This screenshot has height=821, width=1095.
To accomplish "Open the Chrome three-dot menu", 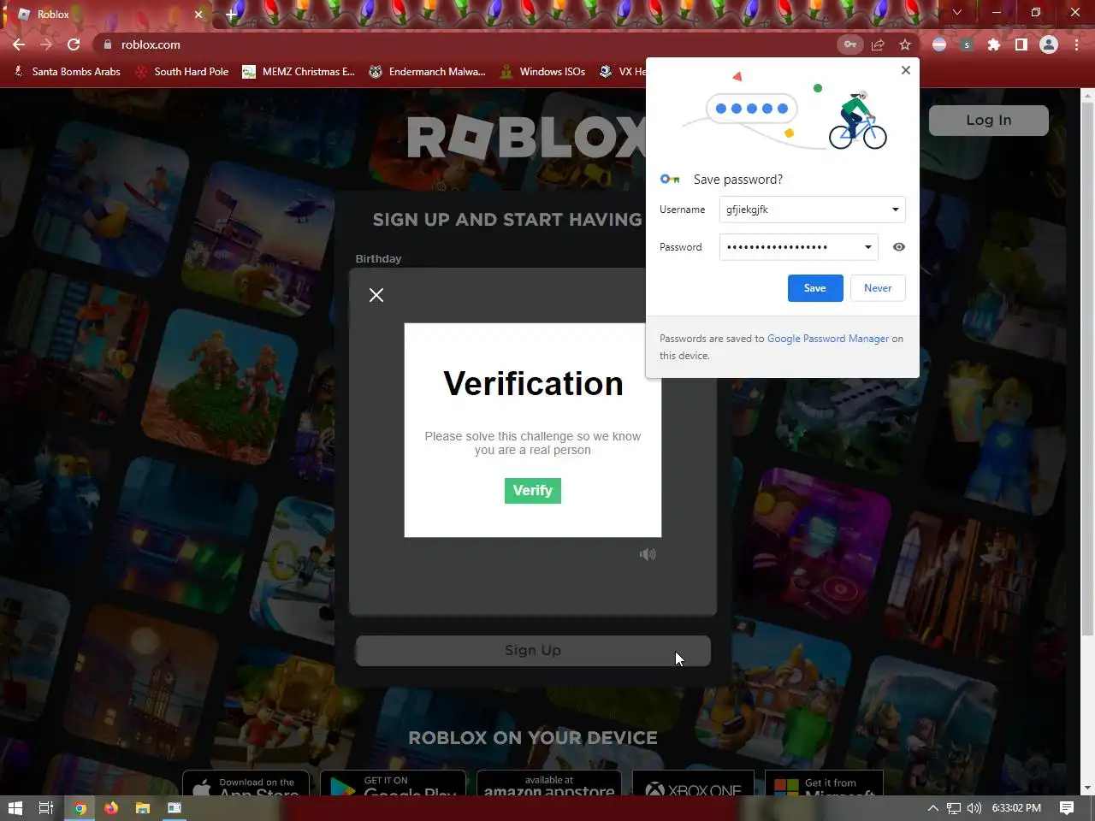I will click(1076, 44).
